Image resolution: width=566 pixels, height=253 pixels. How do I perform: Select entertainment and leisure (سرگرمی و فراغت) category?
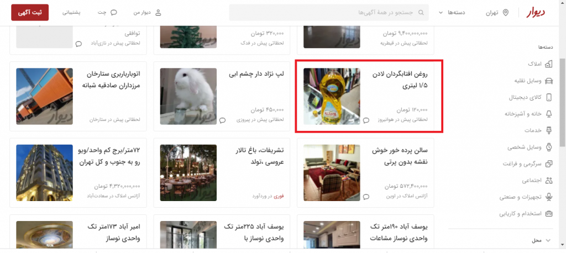pos(528,164)
